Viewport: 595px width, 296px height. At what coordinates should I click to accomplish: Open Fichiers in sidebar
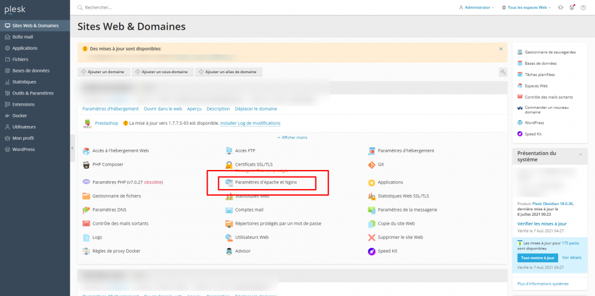pos(35,59)
